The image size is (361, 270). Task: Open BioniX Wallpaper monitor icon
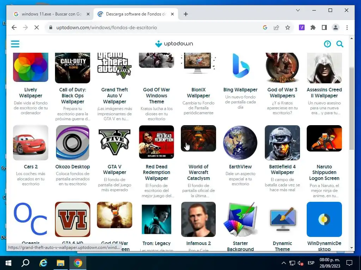pyautogui.click(x=198, y=63)
